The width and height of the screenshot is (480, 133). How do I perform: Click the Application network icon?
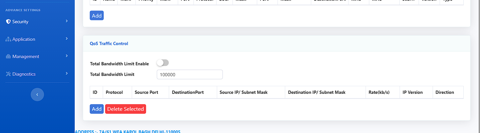tap(8, 39)
